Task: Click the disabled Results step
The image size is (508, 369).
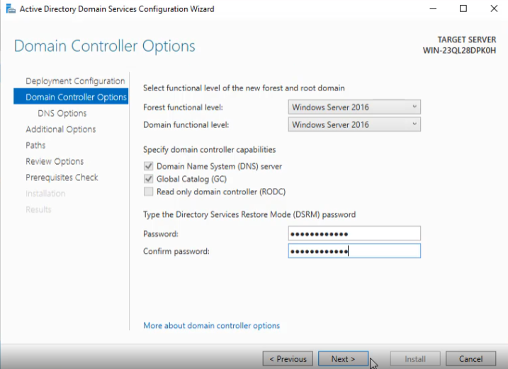Action: [x=38, y=209]
